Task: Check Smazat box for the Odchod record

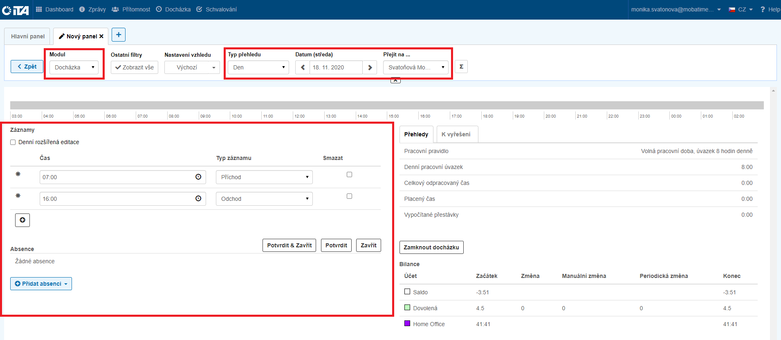Action: coord(349,196)
